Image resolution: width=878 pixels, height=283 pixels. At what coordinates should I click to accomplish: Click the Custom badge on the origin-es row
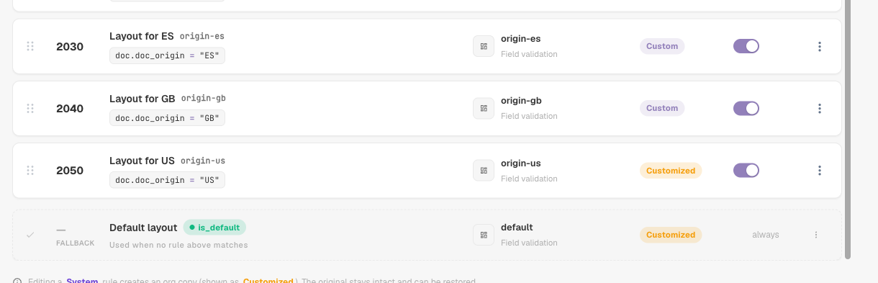click(662, 46)
